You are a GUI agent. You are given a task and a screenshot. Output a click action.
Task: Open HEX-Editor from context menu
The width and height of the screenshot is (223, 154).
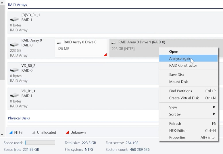pos(189,130)
